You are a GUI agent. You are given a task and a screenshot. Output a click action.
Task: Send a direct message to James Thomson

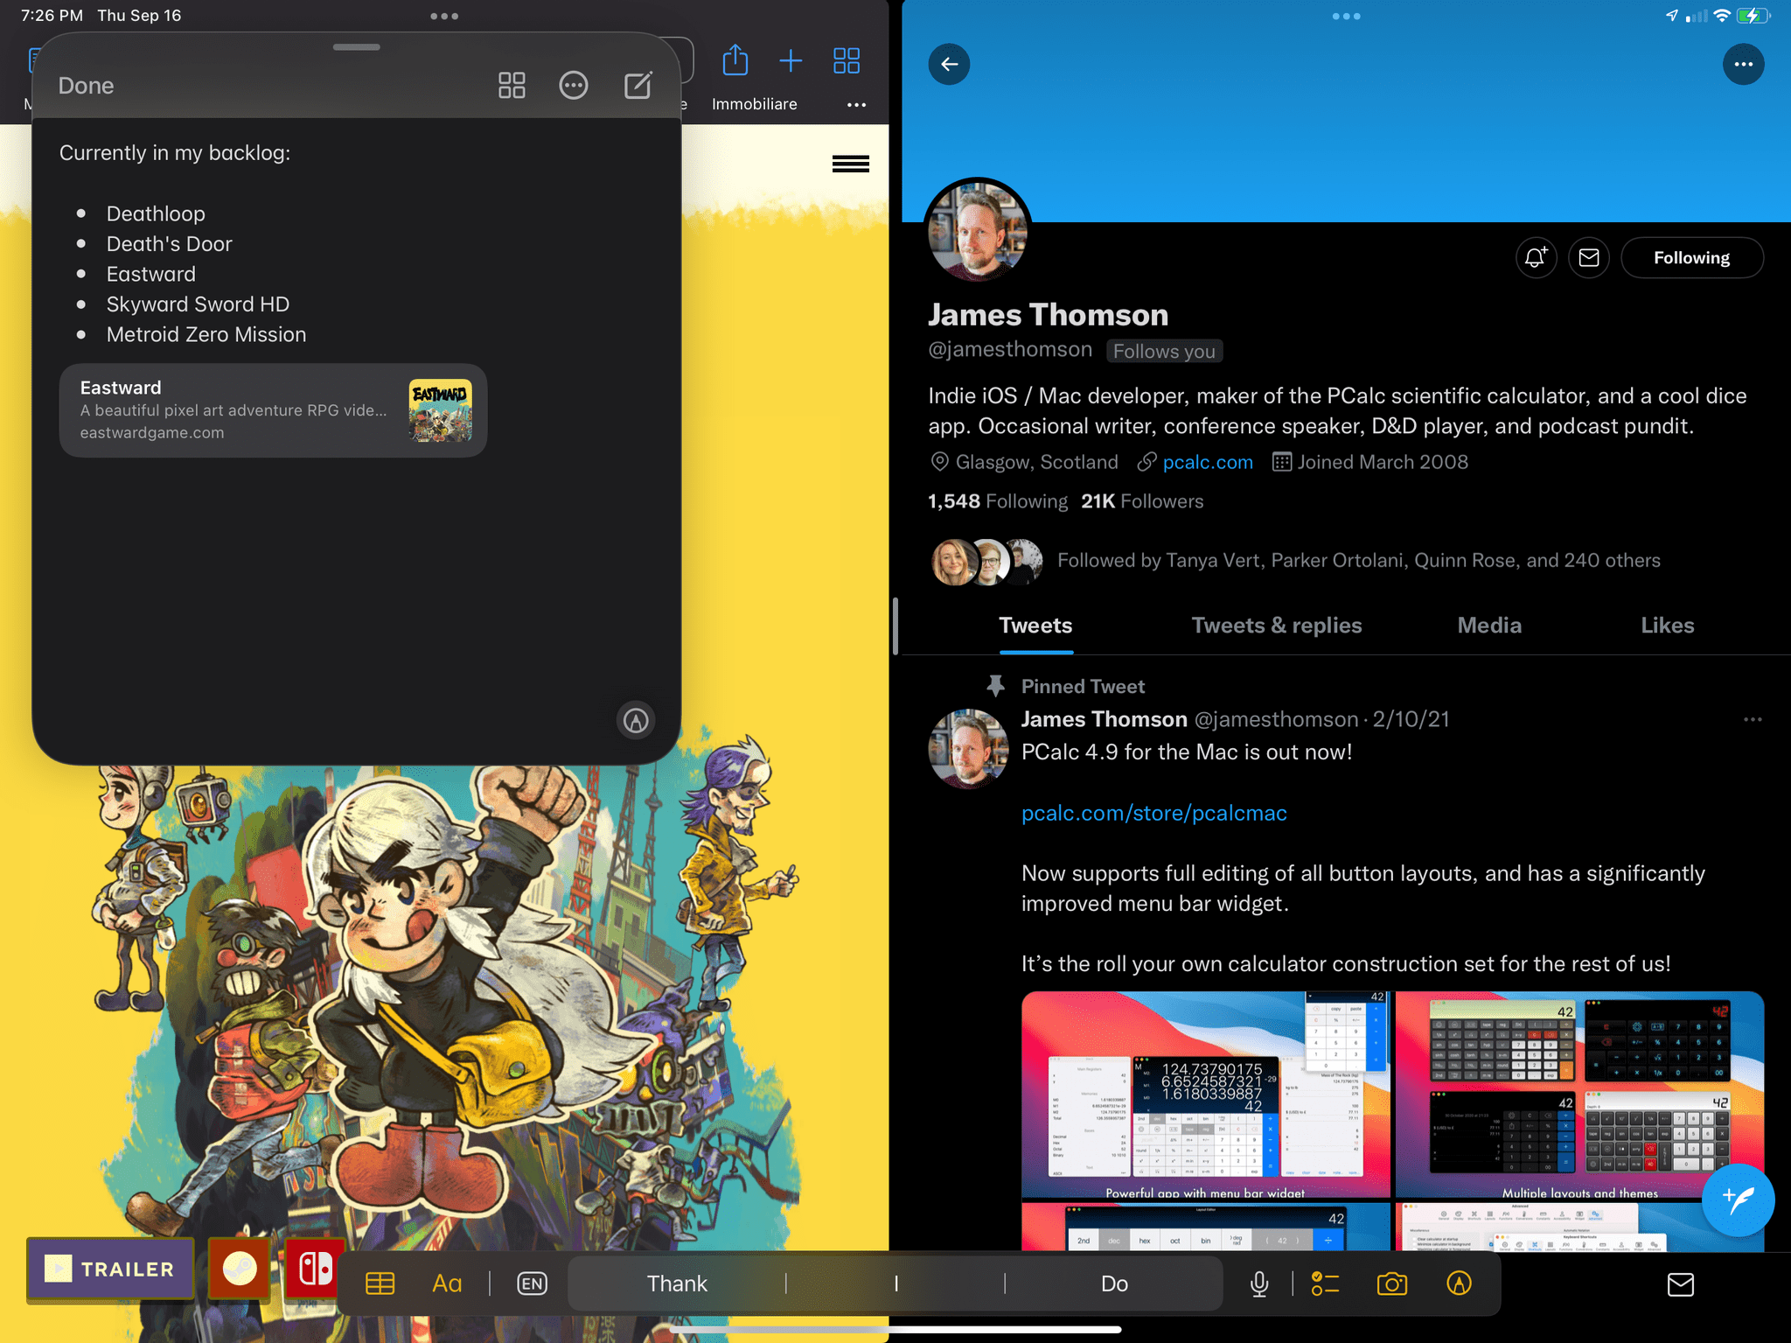(x=1589, y=257)
